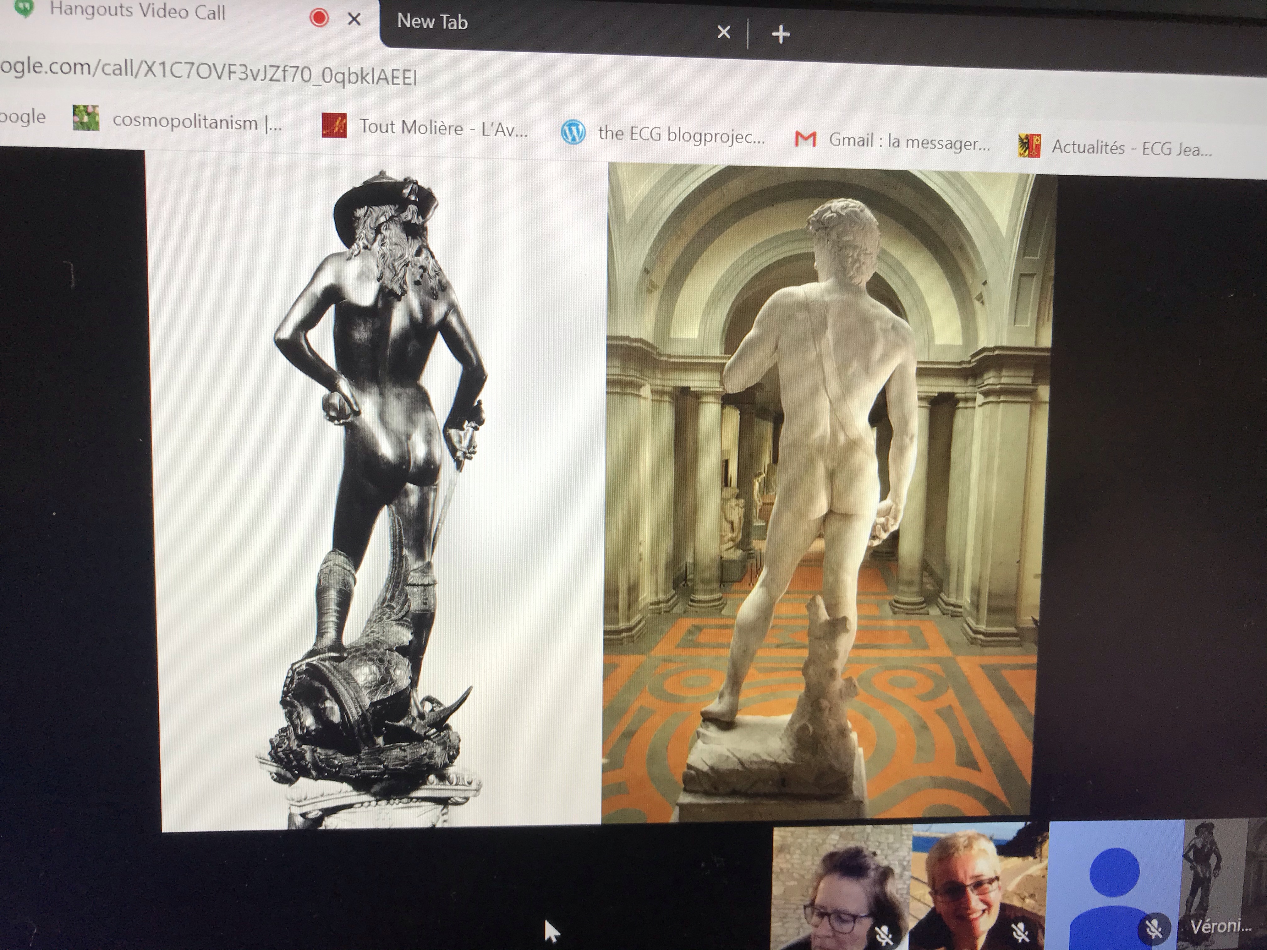Click the Hangouts favicon on first tab
The height and width of the screenshot is (950, 1267).
(24, 8)
